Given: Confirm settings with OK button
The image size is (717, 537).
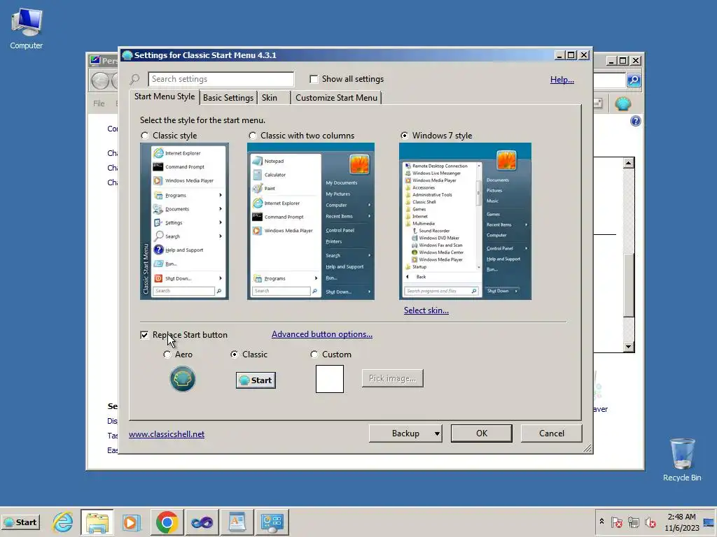Looking at the screenshot, I should click(x=482, y=434).
